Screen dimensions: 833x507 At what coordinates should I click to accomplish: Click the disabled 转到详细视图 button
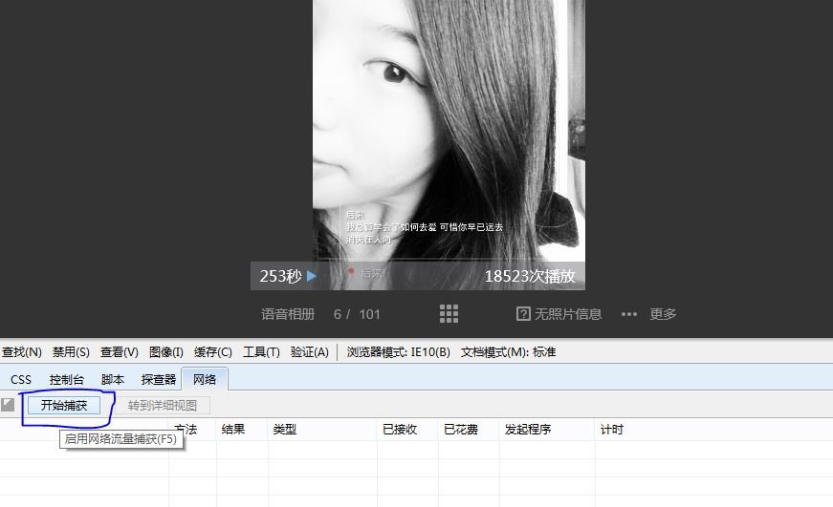click(x=163, y=405)
